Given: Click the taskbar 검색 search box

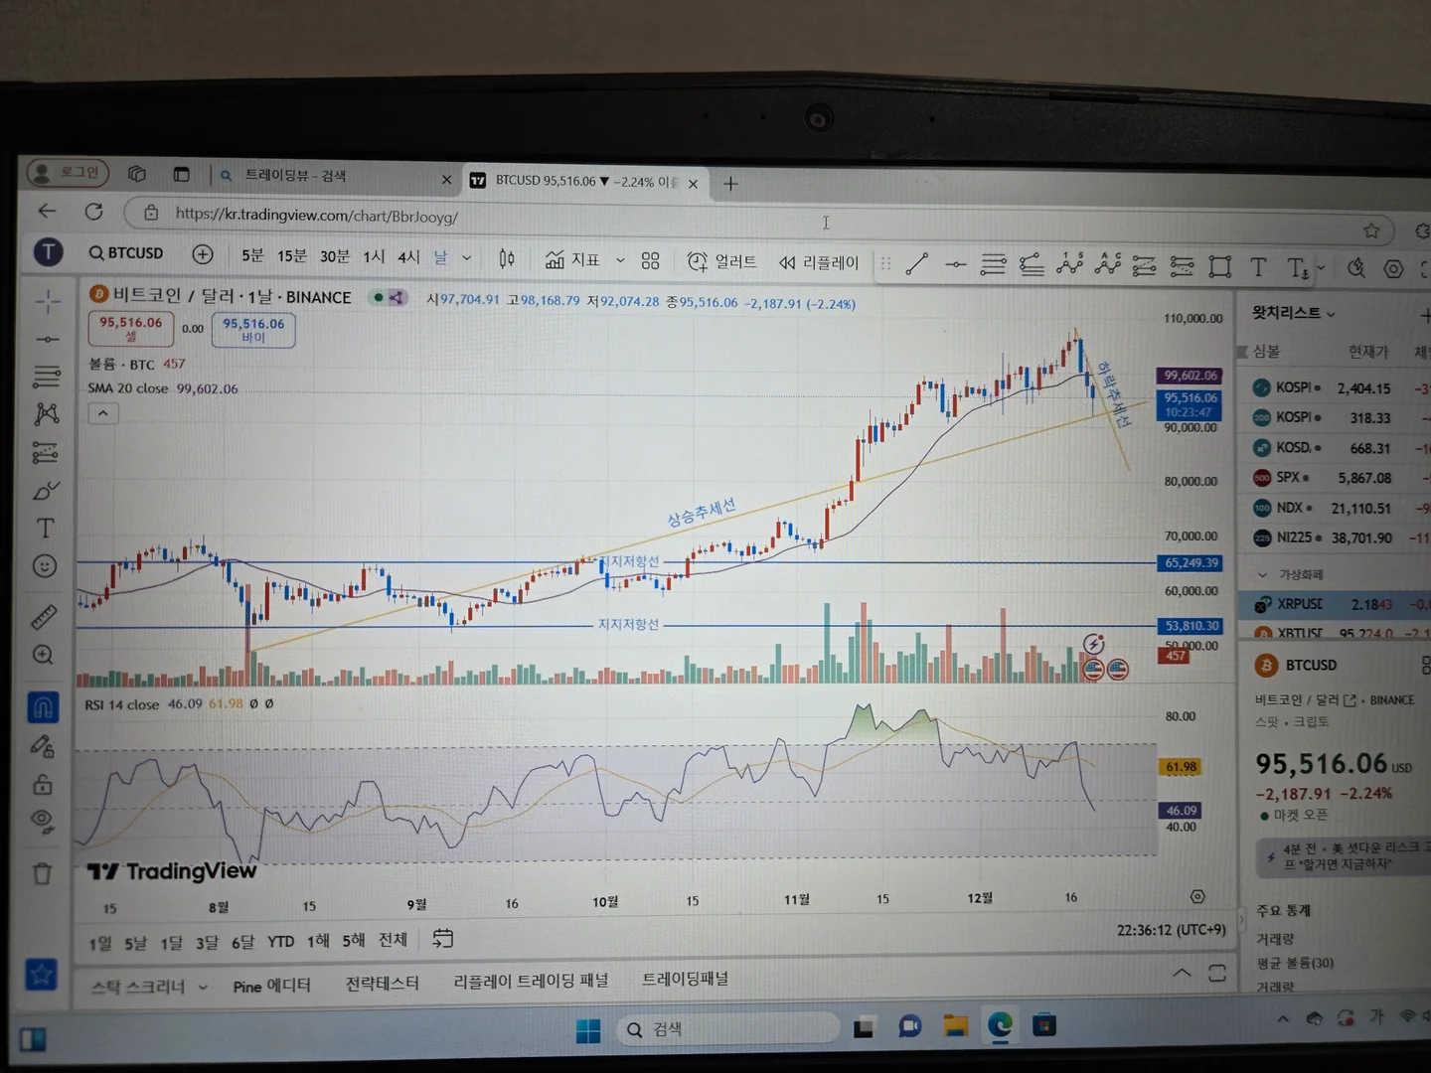Looking at the screenshot, I should 727,1029.
